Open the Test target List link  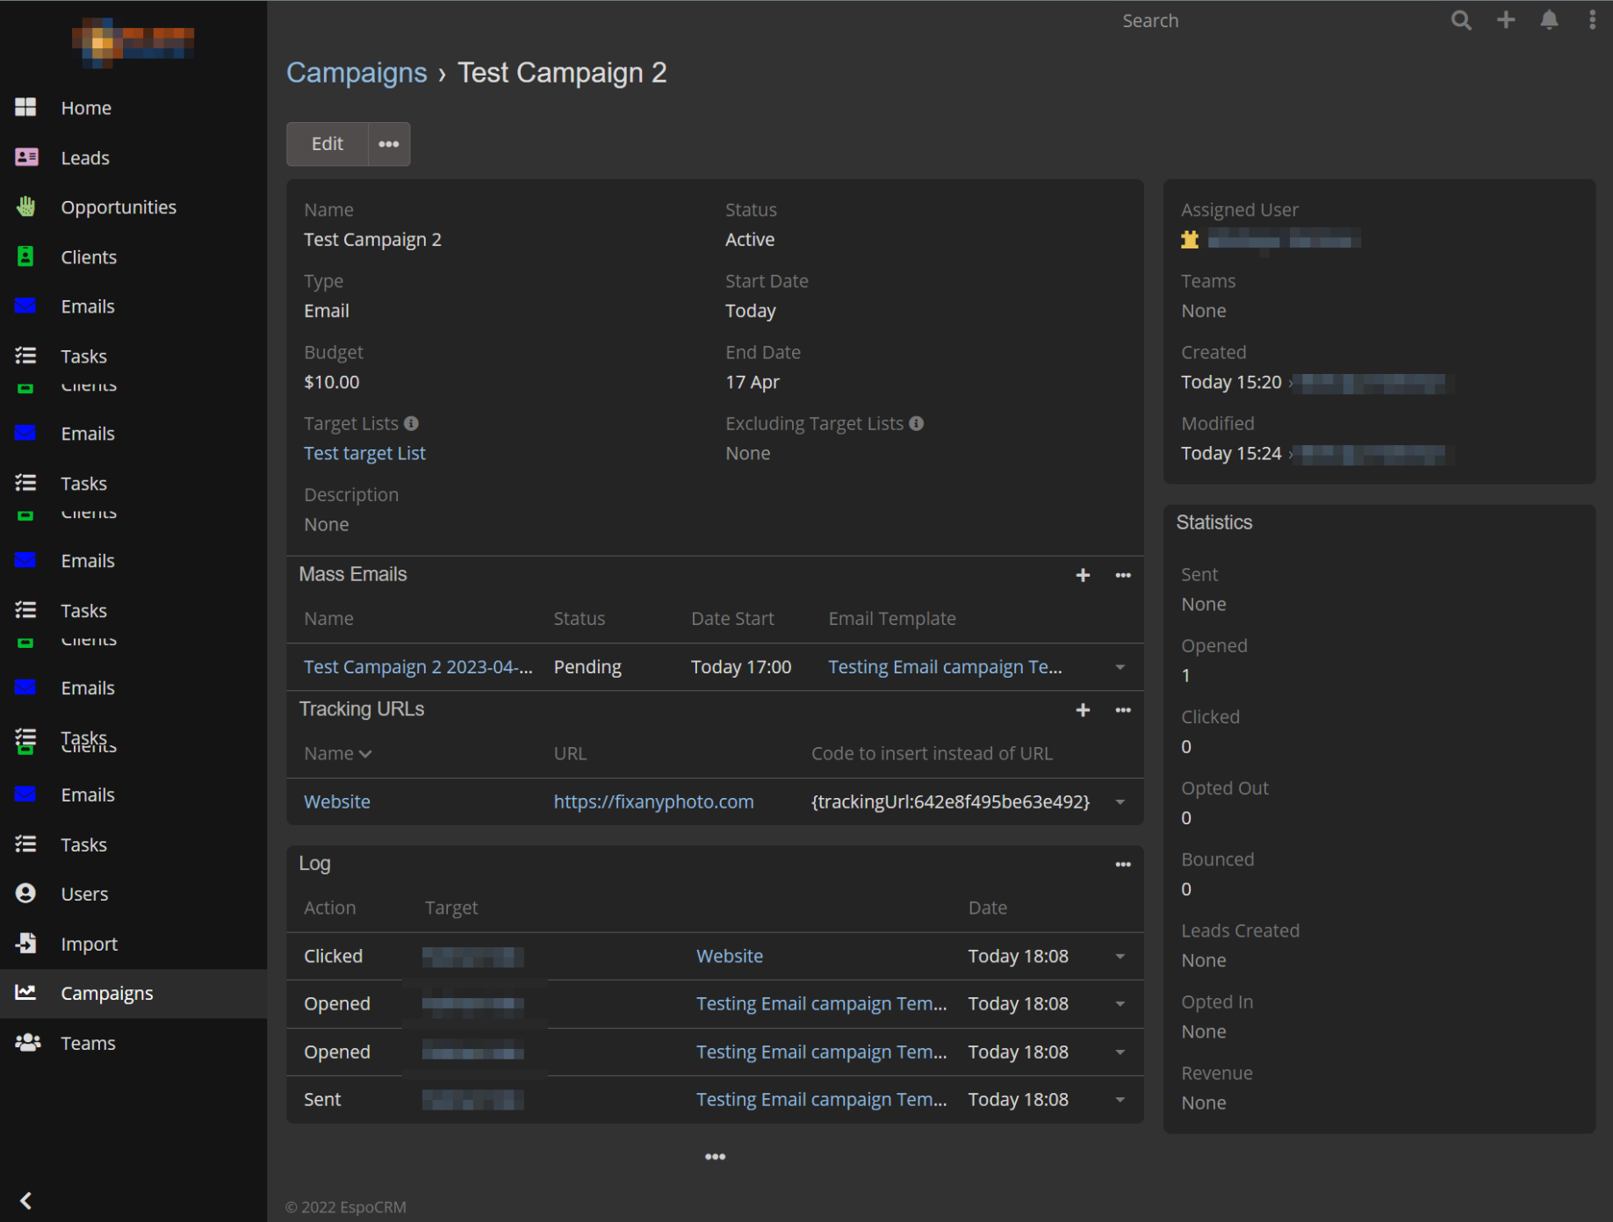[x=364, y=454]
